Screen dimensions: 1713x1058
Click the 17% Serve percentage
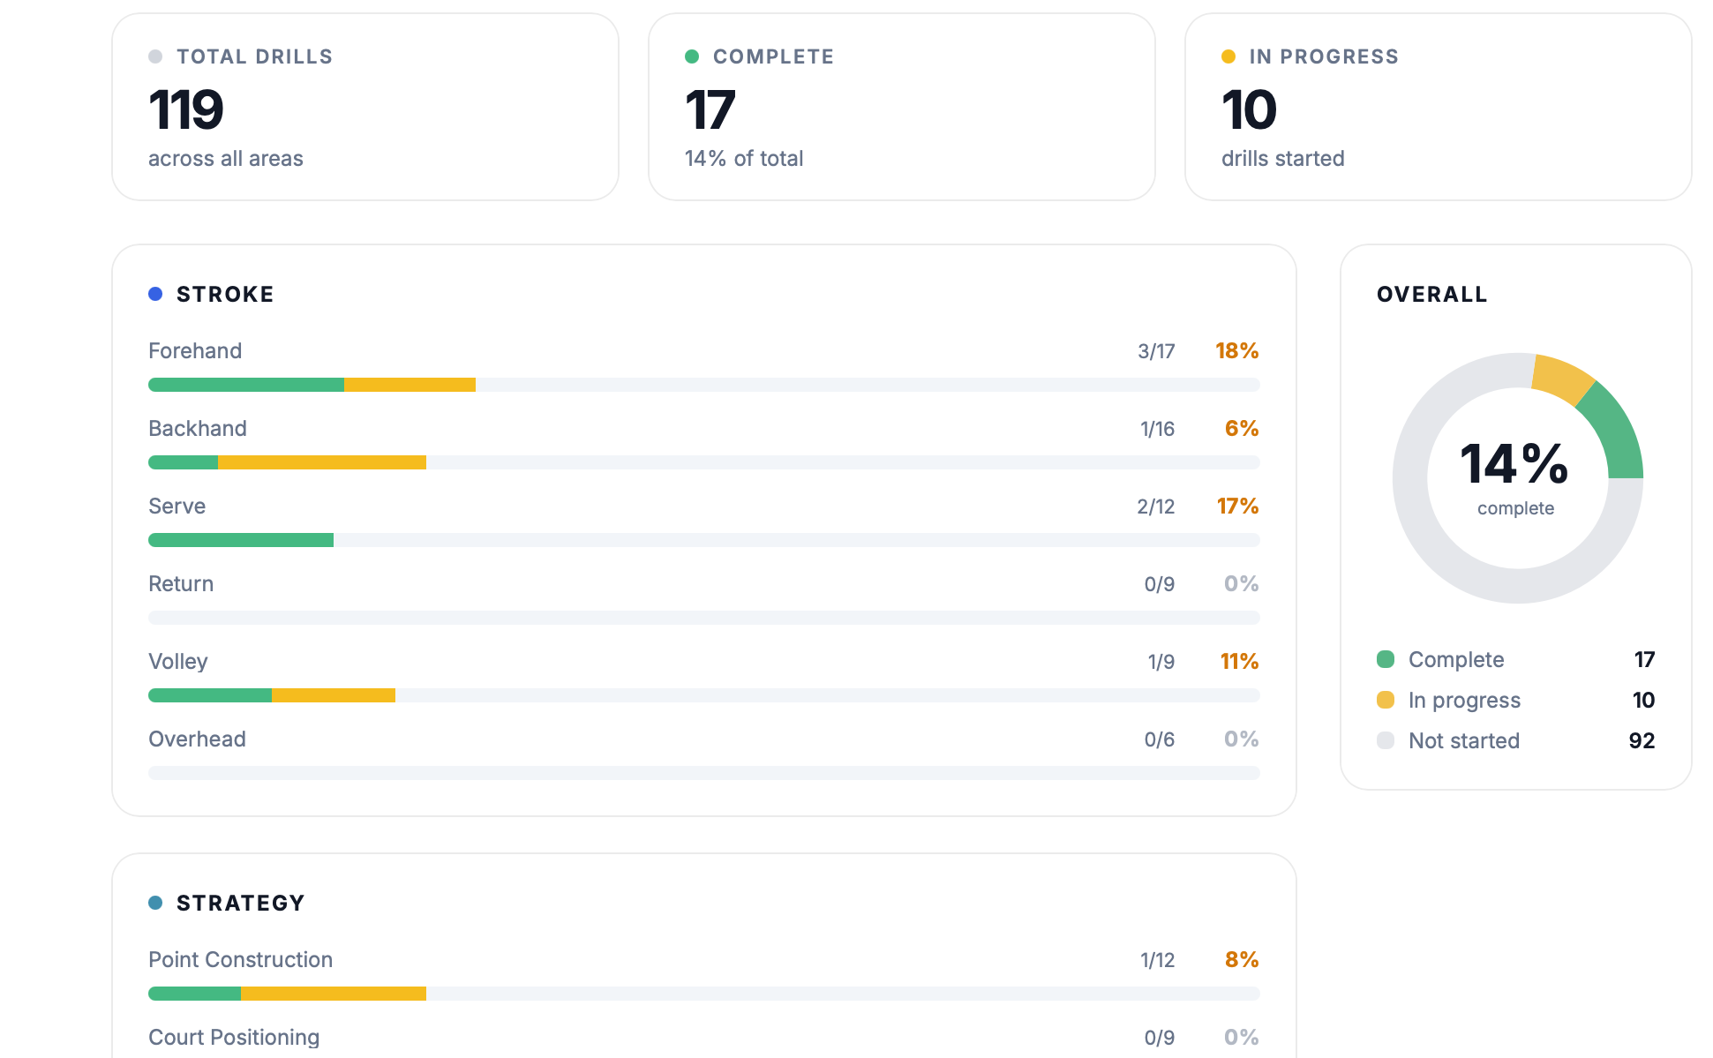1237,506
